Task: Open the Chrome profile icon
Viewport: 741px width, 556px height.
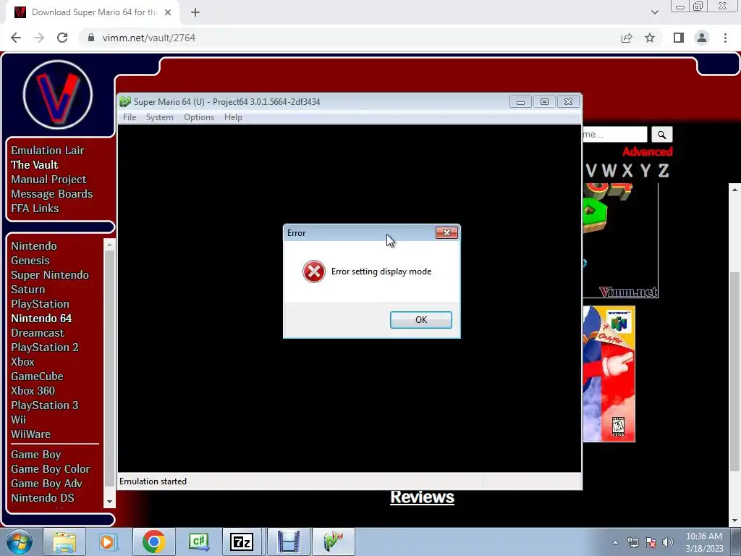Action: 702,38
